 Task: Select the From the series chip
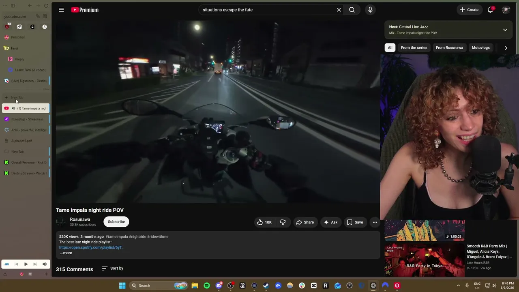[414, 47]
